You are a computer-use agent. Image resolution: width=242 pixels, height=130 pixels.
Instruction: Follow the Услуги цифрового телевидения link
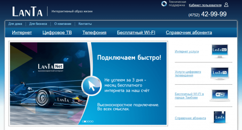point(188,73)
